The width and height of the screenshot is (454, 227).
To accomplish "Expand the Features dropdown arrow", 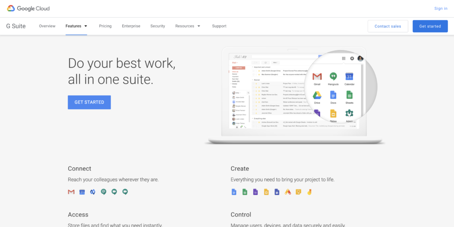I will 86,26.
